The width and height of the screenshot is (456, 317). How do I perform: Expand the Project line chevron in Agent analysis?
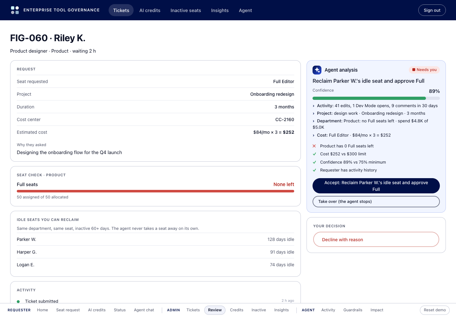coord(313,113)
